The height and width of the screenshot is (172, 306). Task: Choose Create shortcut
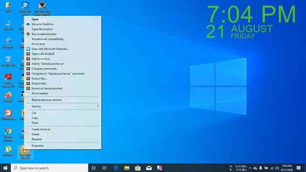(63, 129)
